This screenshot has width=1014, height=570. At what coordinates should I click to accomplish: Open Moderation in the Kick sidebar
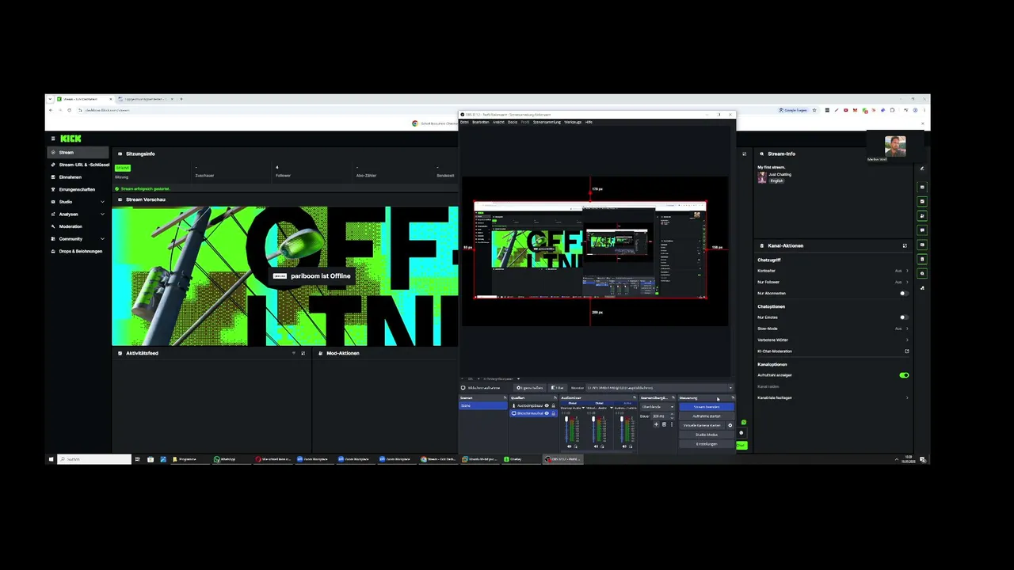pyautogui.click(x=78, y=226)
